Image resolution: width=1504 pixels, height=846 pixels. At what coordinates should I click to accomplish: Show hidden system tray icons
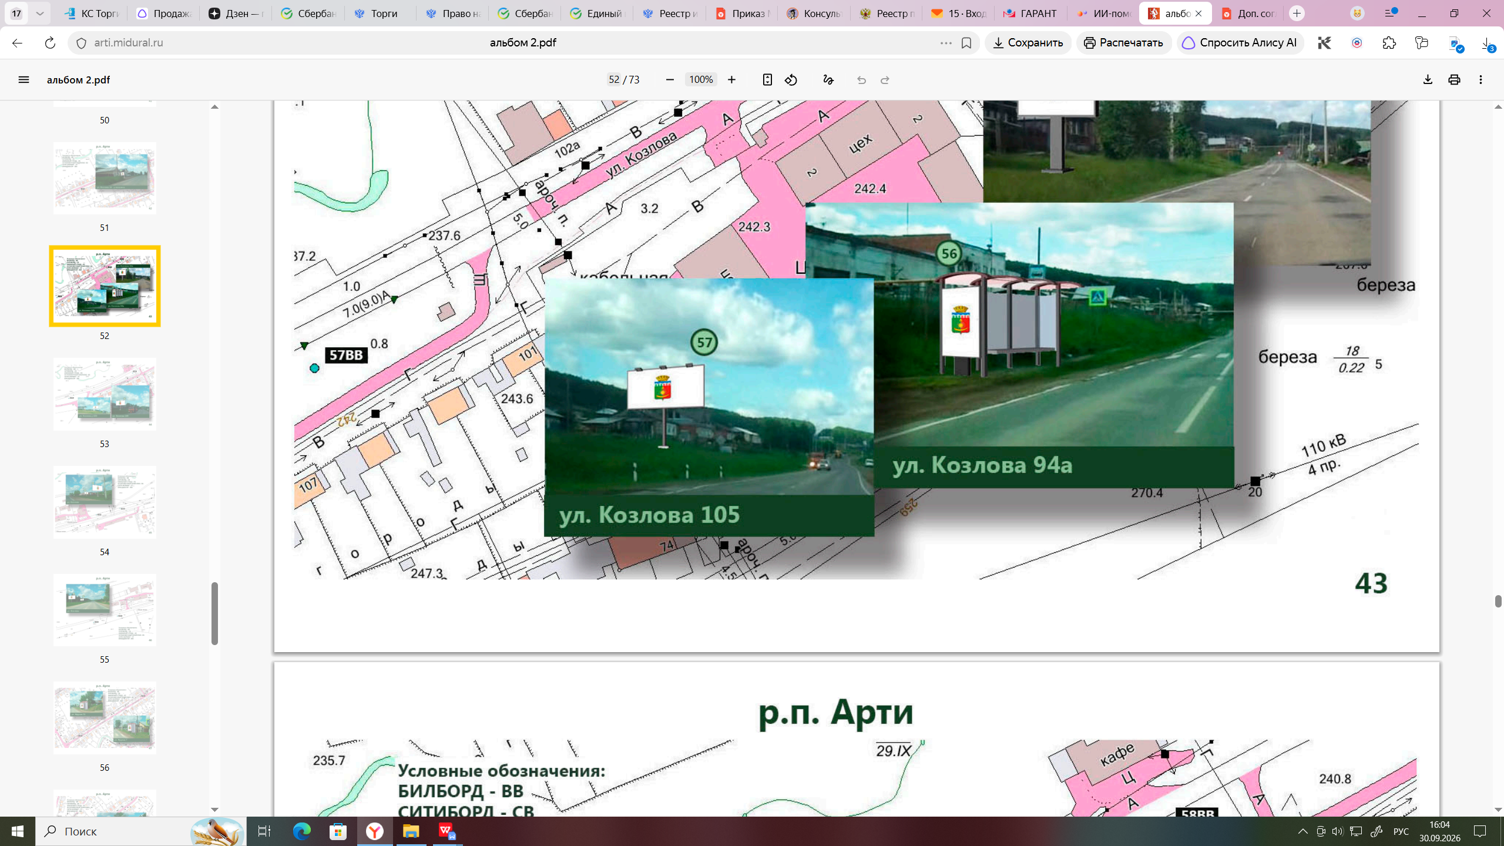(1302, 831)
